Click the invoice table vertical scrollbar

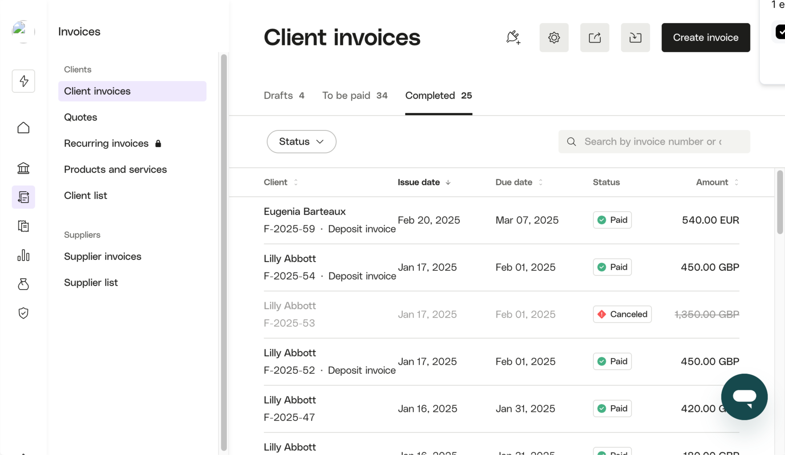[x=780, y=203]
